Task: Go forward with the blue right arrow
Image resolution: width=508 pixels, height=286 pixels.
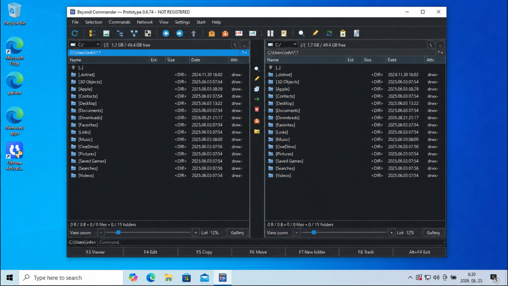Action: pyautogui.click(x=180, y=33)
